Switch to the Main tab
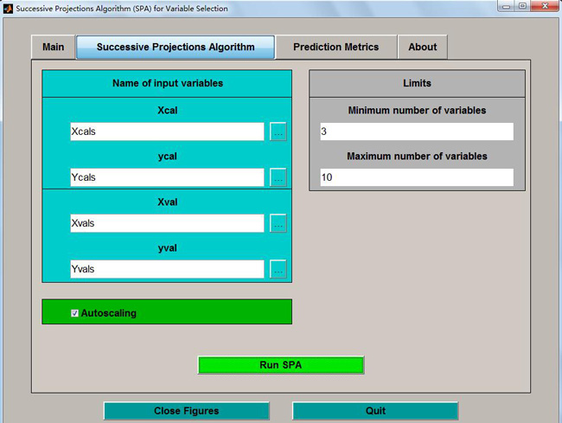Image resolution: width=562 pixels, height=423 pixels. 53,47
